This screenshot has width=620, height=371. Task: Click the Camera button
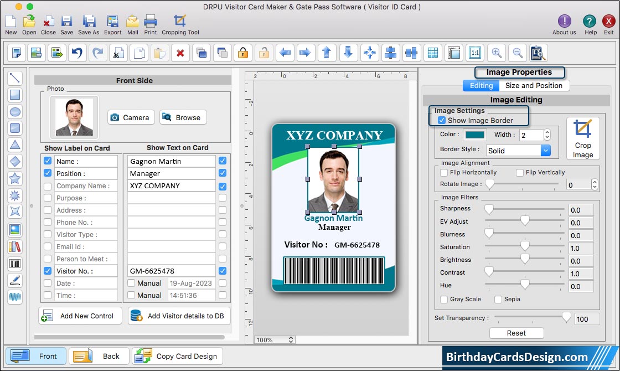(x=131, y=117)
